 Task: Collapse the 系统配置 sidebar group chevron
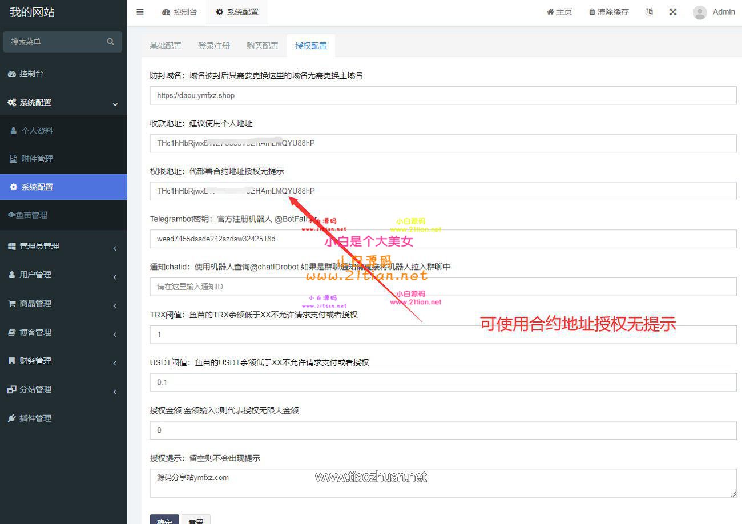tap(115, 104)
